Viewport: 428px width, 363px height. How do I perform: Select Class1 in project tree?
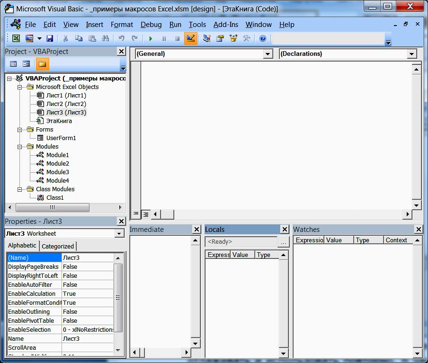(x=55, y=198)
